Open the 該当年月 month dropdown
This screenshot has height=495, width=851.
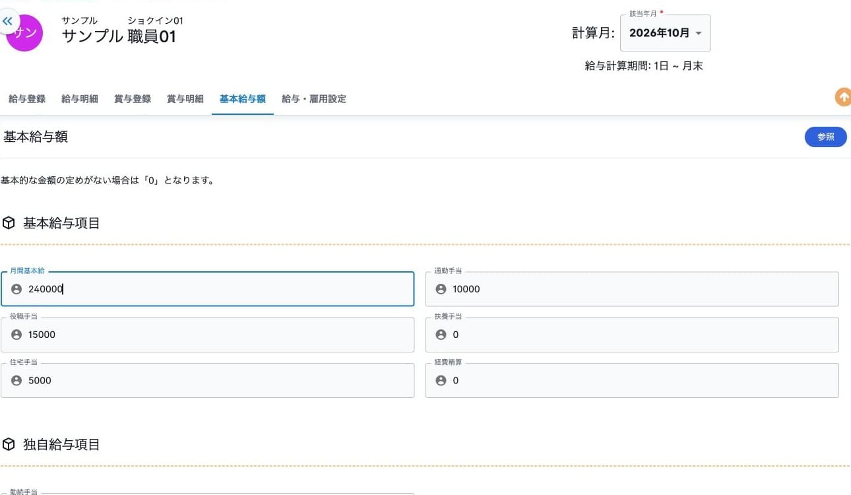click(666, 33)
